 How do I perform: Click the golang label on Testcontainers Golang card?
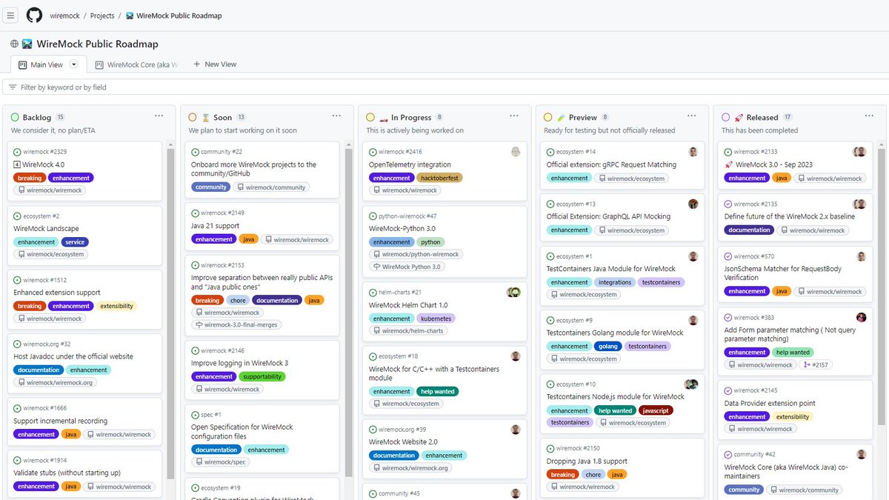point(608,346)
